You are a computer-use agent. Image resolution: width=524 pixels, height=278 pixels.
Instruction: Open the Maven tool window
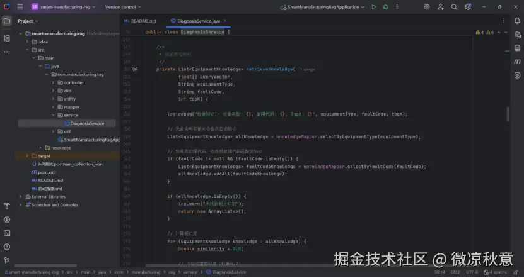pos(517,62)
